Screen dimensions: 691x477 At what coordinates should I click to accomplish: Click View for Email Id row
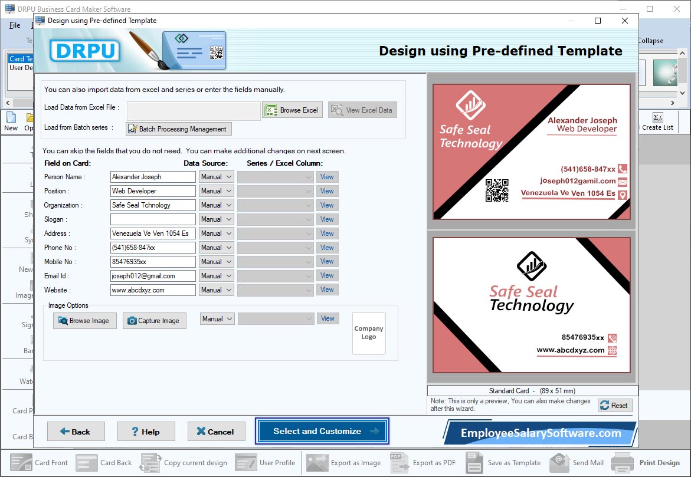(327, 276)
